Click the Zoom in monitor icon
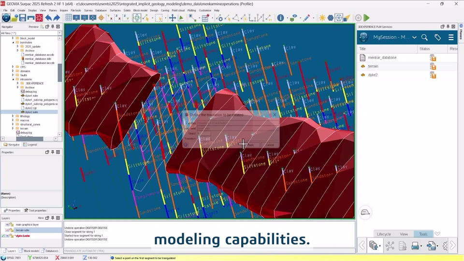 pos(77,18)
